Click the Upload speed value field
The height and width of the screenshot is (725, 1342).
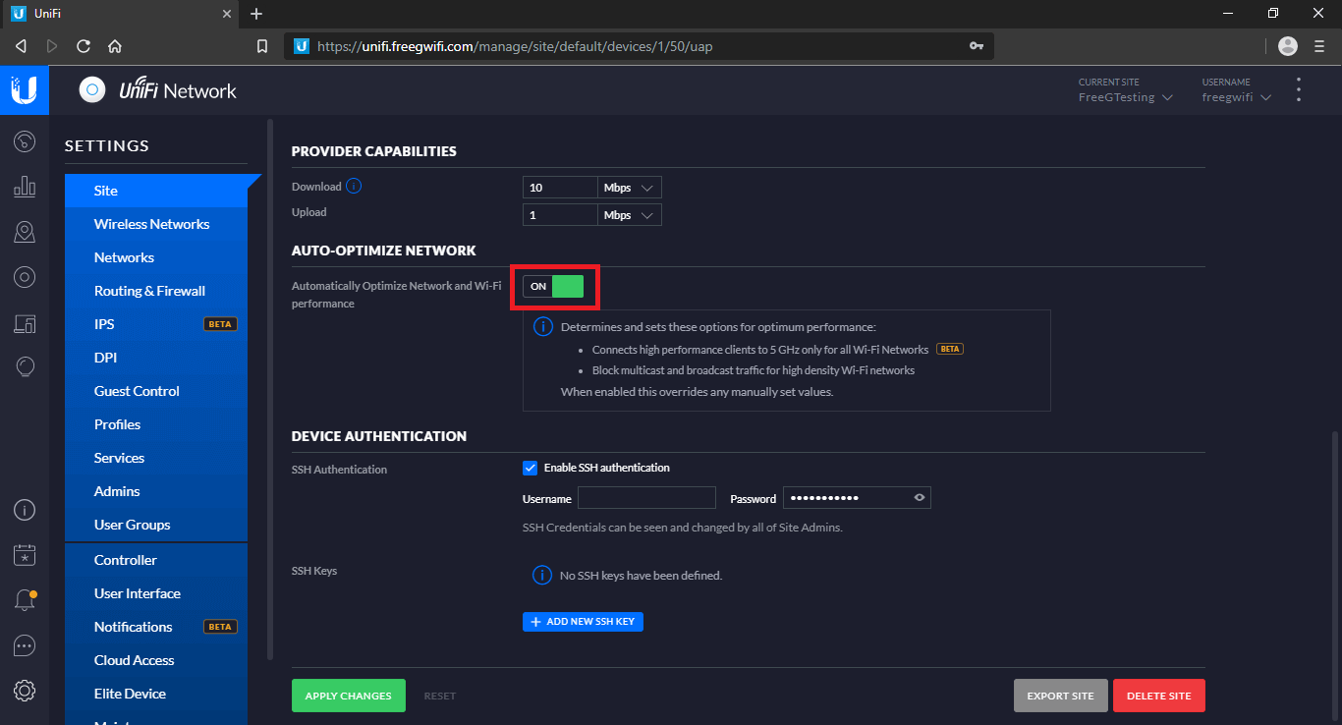(560, 214)
